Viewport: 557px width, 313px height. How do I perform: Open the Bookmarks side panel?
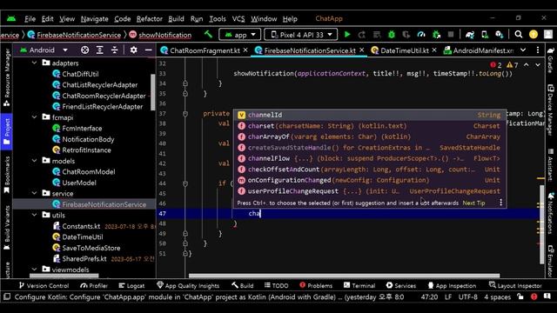click(6, 176)
